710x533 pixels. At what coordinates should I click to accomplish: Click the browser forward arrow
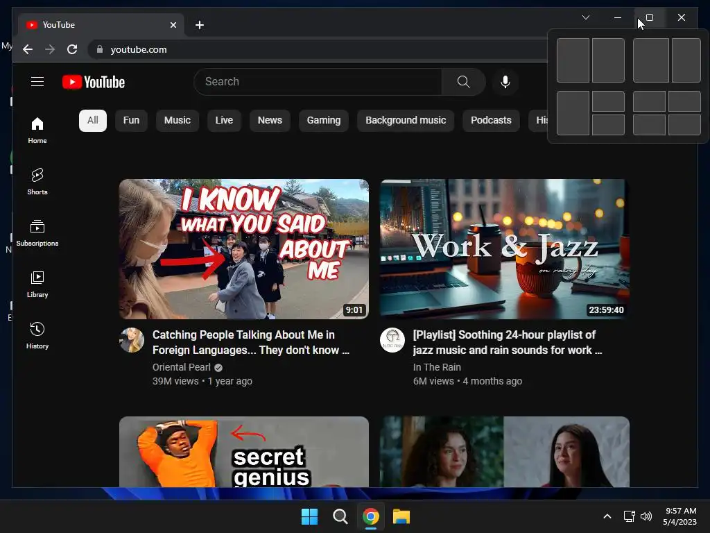coord(50,49)
